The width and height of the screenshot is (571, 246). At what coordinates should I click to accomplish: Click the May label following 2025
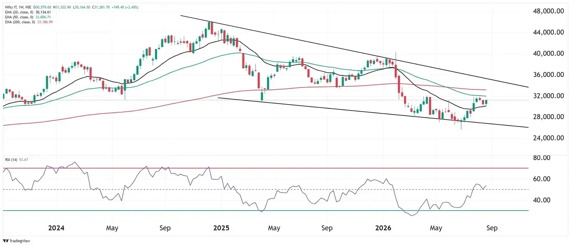274,228
